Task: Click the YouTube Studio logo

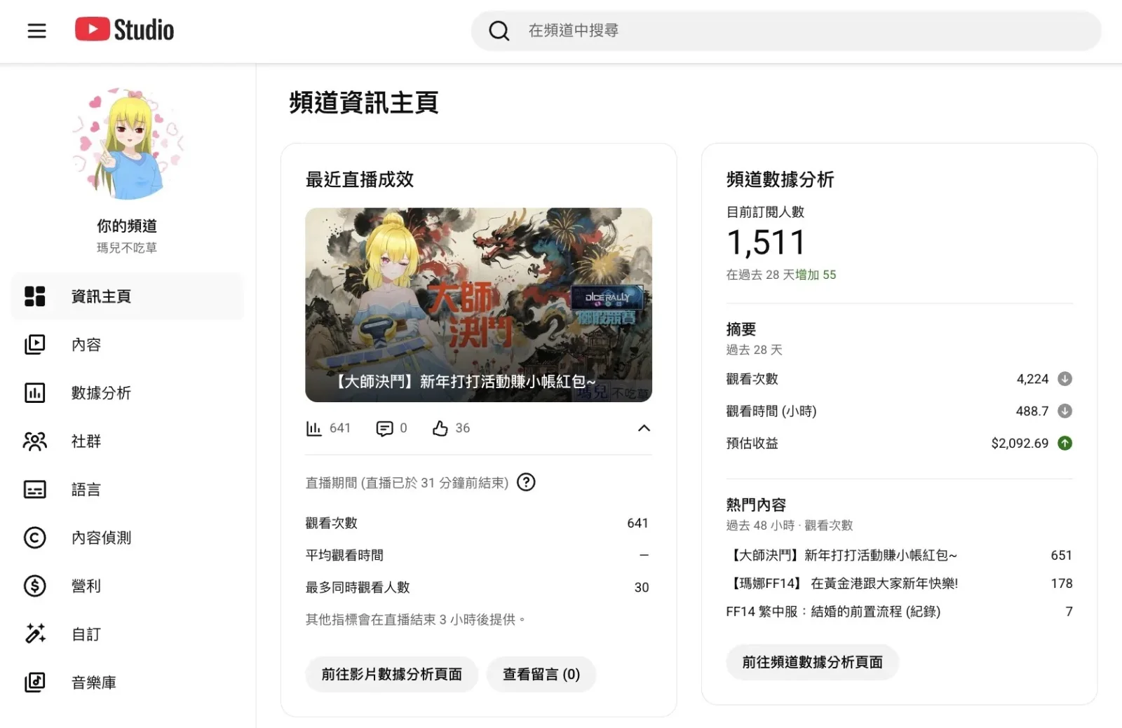Action: [125, 30]
